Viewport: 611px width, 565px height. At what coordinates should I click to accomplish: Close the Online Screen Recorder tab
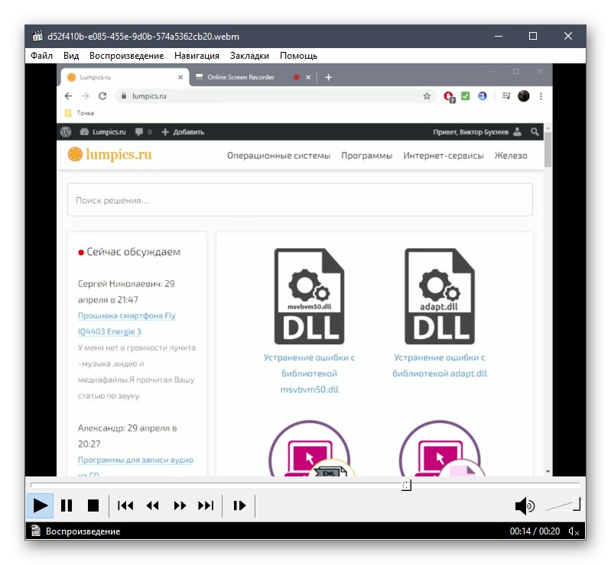coord(308,77)
